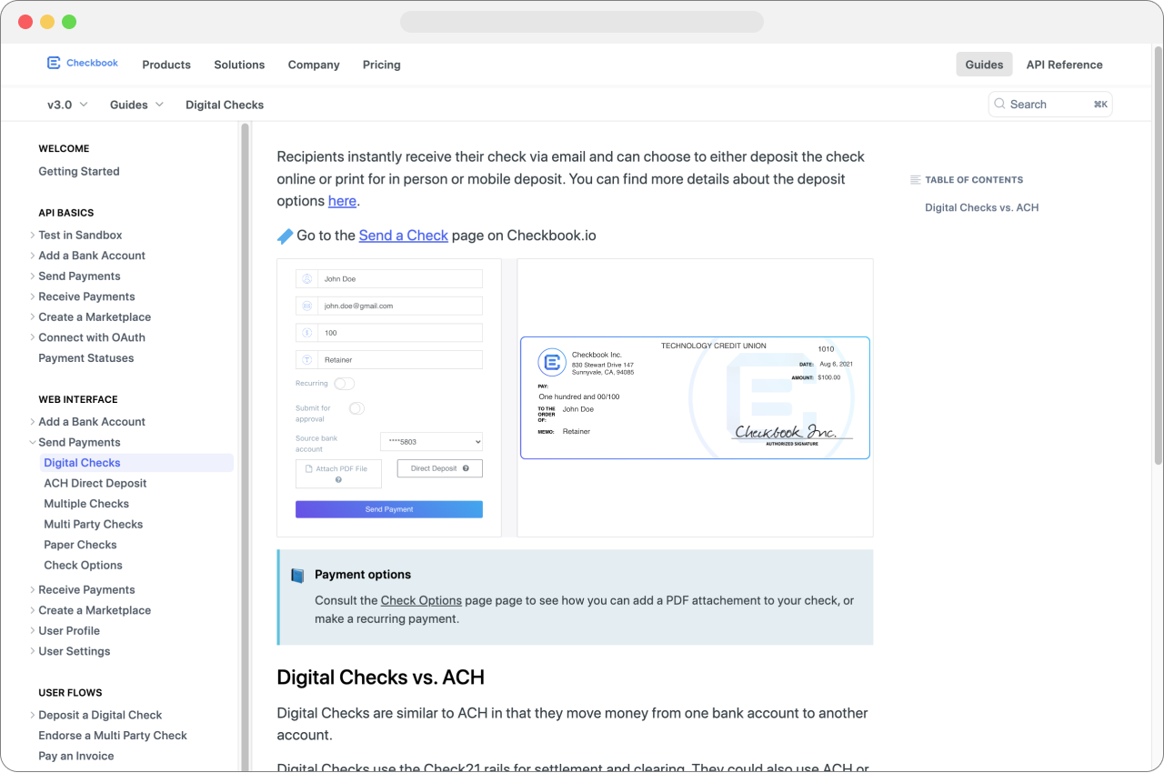1164x773 pixels.
Task: Open the Products menu
Action: click(166, 65)
